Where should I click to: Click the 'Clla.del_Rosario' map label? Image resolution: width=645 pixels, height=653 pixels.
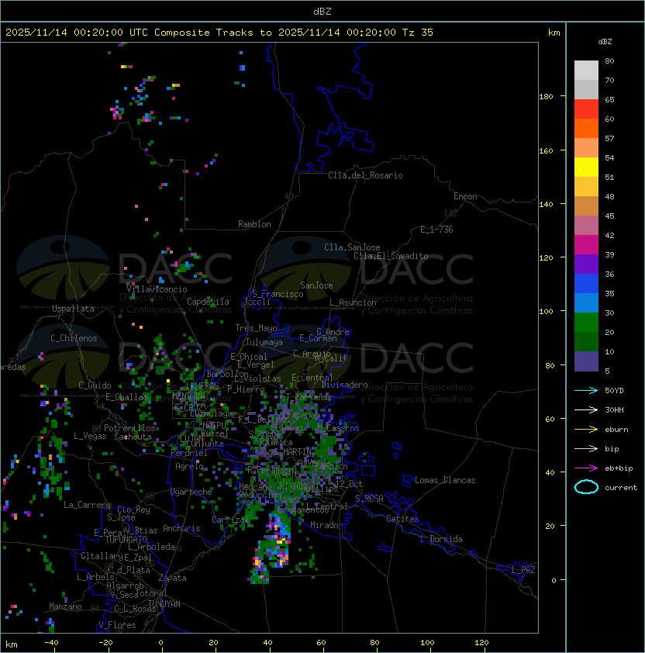[x=365, y=175]
